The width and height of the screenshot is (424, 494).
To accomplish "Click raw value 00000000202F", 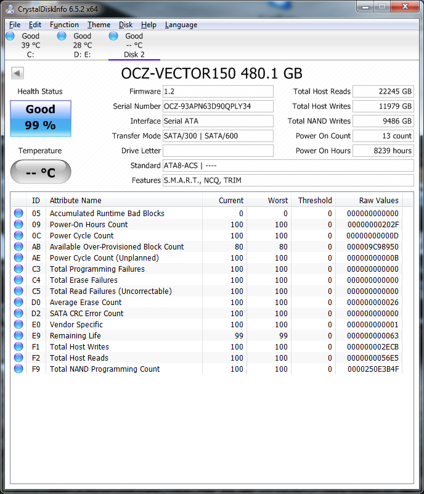I will pyautogui.click(x=373, y=224).
